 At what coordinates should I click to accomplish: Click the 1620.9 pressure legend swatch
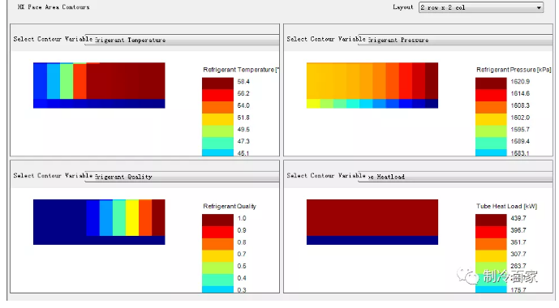tap(491, 83)
